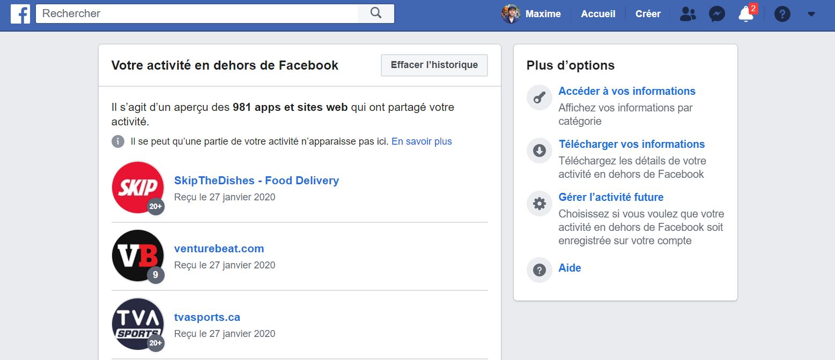Open the SkipTheDishes - Food Delivery entry

[256, 181]
